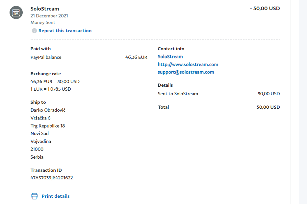Image resolution: width=307 pixels, height=204 pixels.
Task: Click the Darko Obradović recipient name
Action: pos(48,110)
